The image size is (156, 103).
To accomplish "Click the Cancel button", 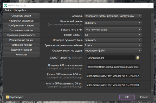I will (144, 97).
